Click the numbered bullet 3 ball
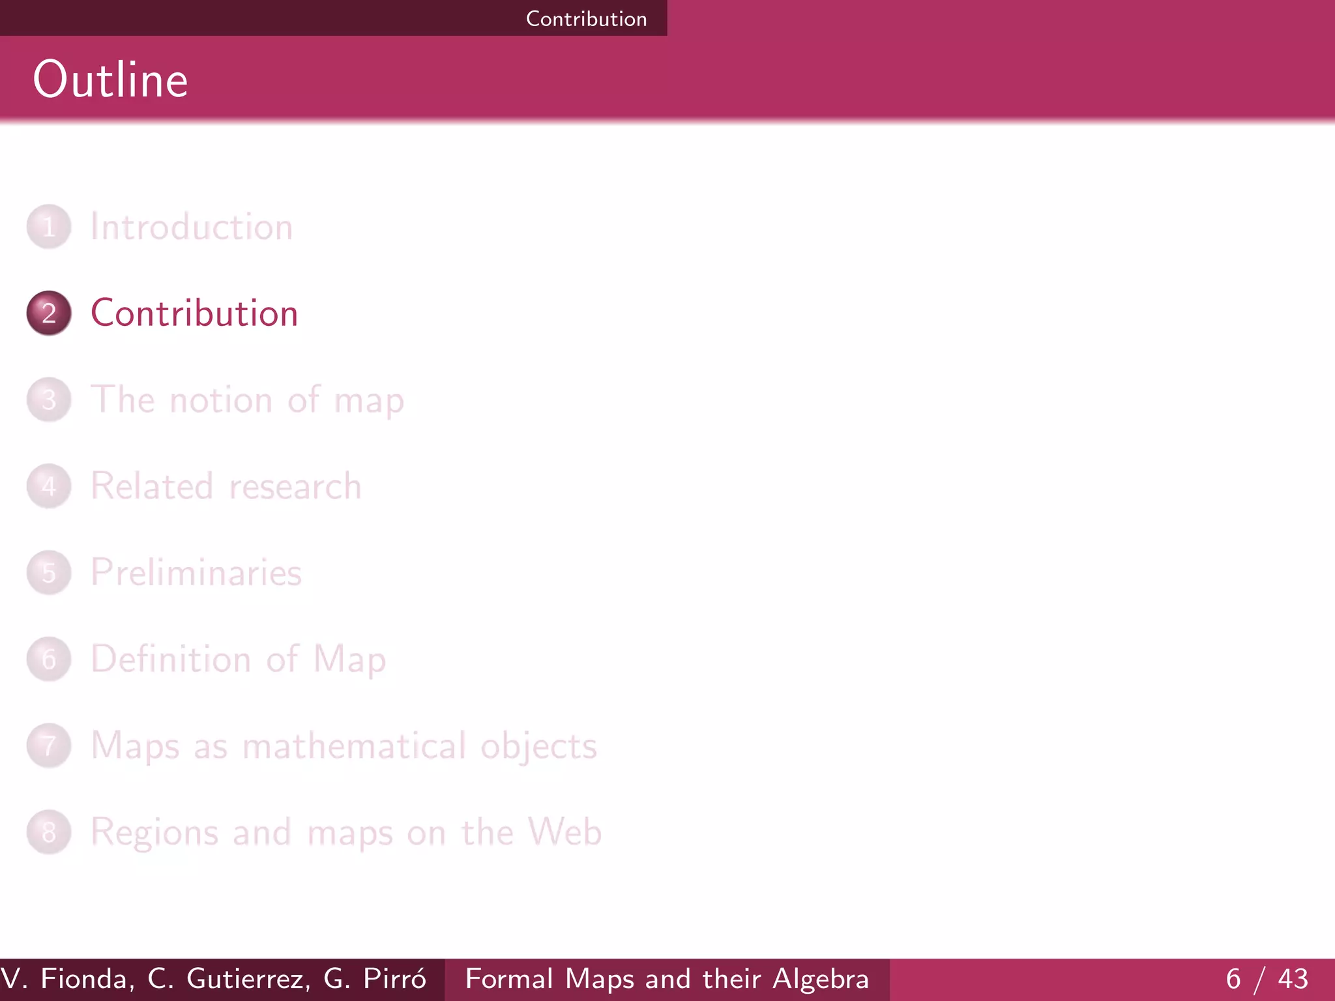 click(x=49, y=399)
